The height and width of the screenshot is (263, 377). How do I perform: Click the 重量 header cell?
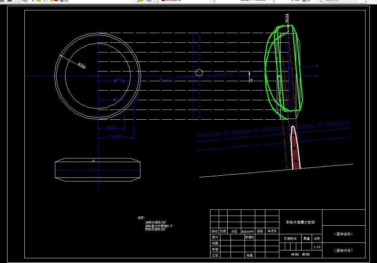[x=307, y=239]
